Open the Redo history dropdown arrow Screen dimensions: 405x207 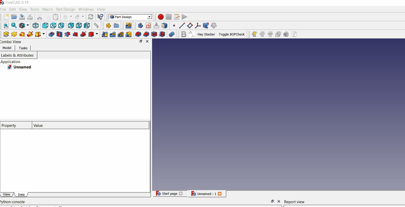click(83, 17)
